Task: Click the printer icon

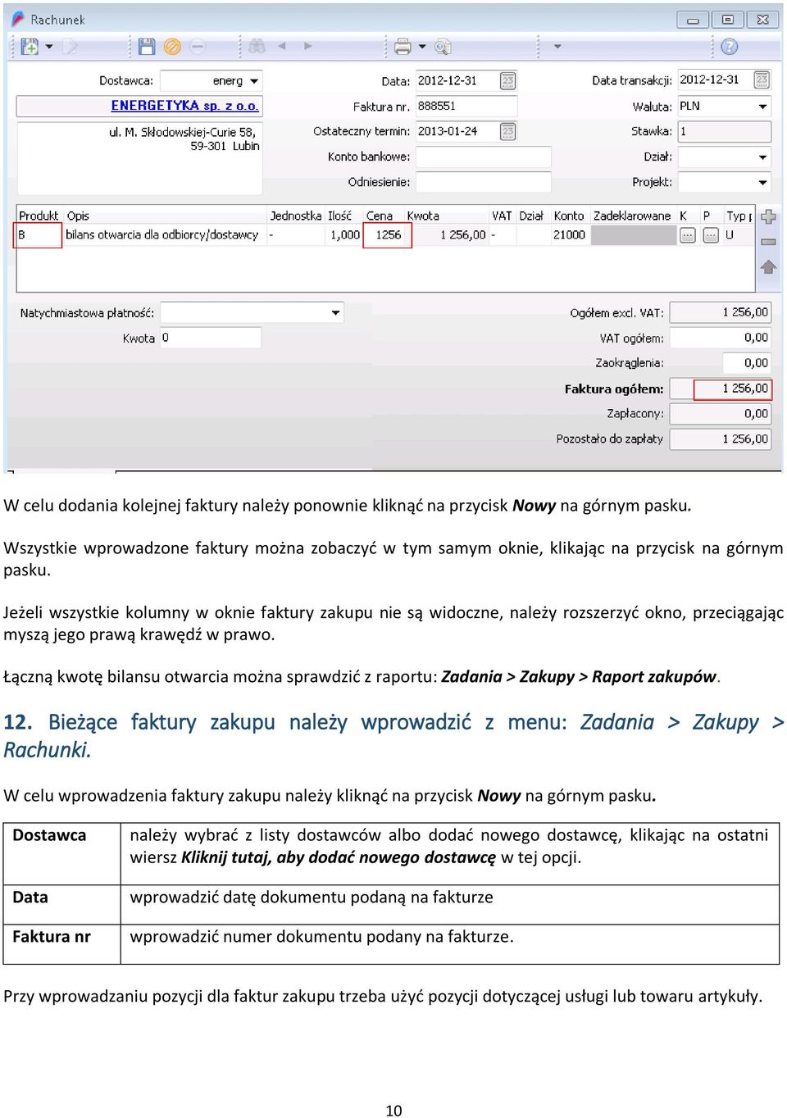Action: [x=403, y=47]
